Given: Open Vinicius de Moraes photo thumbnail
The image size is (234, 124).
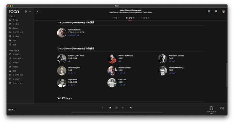Looking at the screenshot, I should pos(112,59).
